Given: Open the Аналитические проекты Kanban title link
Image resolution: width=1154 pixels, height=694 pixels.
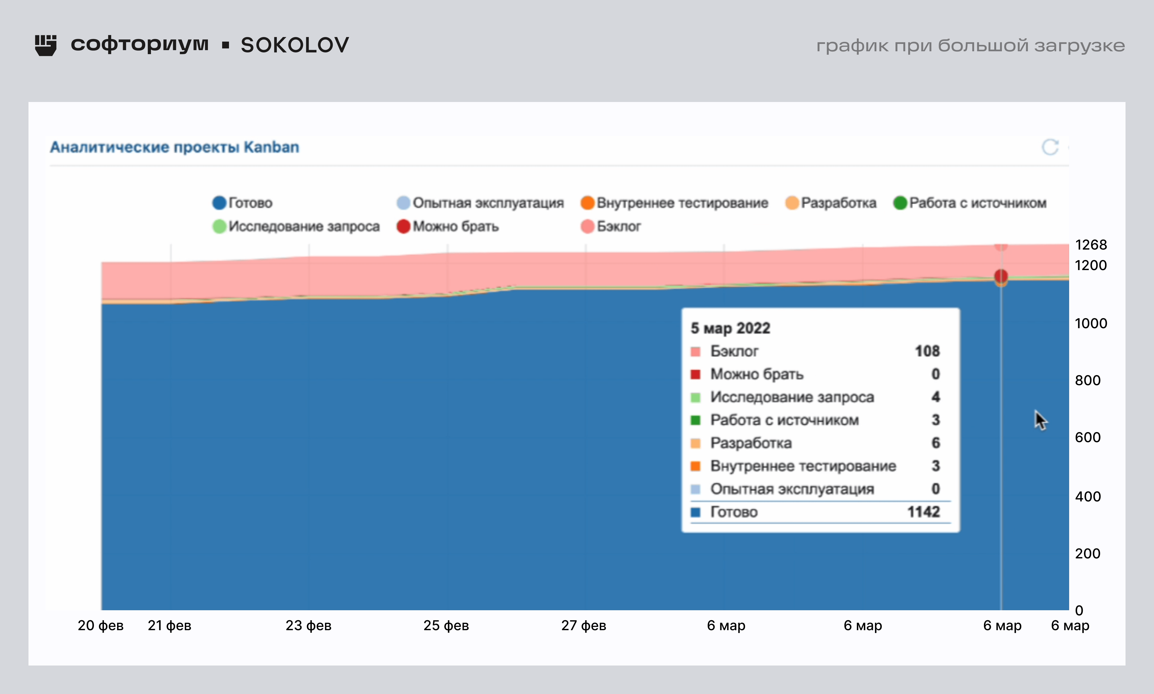Looking at the screenshot, I should coord(174,147).
